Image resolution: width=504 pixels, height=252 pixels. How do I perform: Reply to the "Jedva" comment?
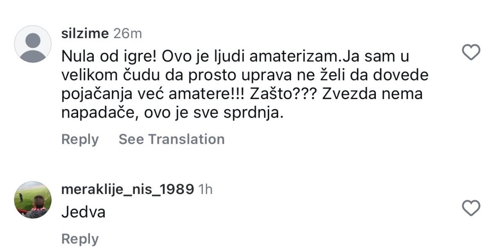click(80, 239)
